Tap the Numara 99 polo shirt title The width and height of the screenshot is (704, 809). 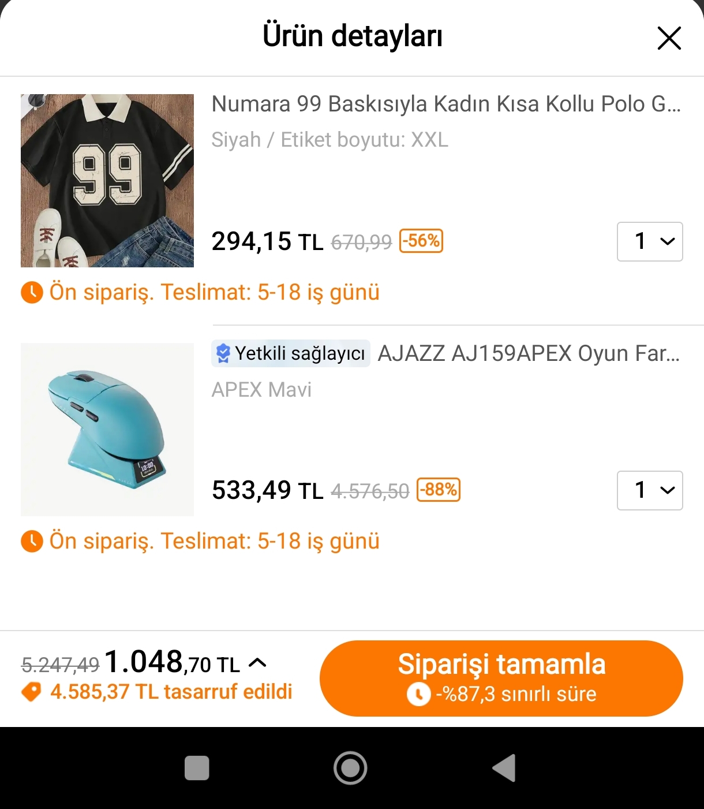point(445,105)
